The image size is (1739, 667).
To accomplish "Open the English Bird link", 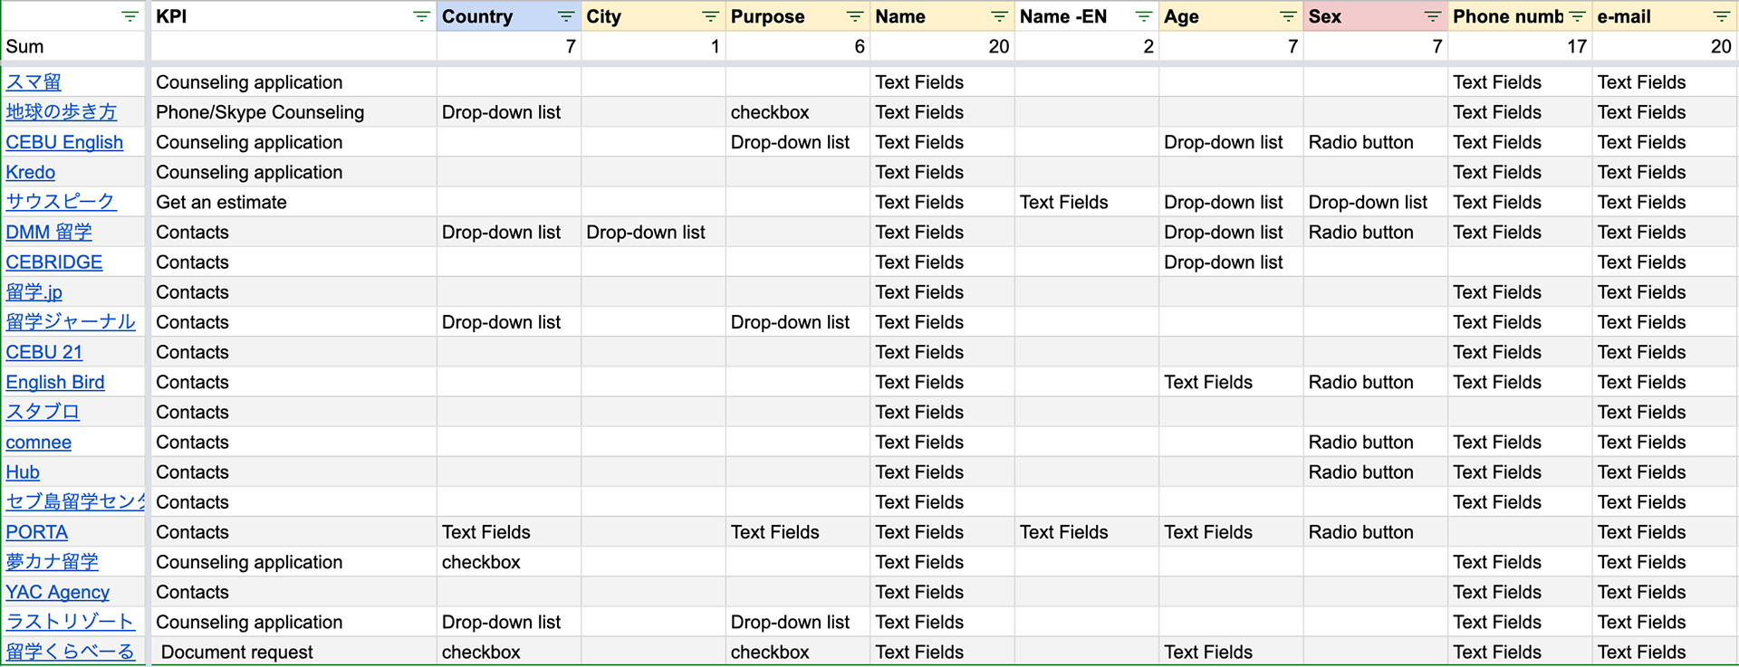I will 55,382.
